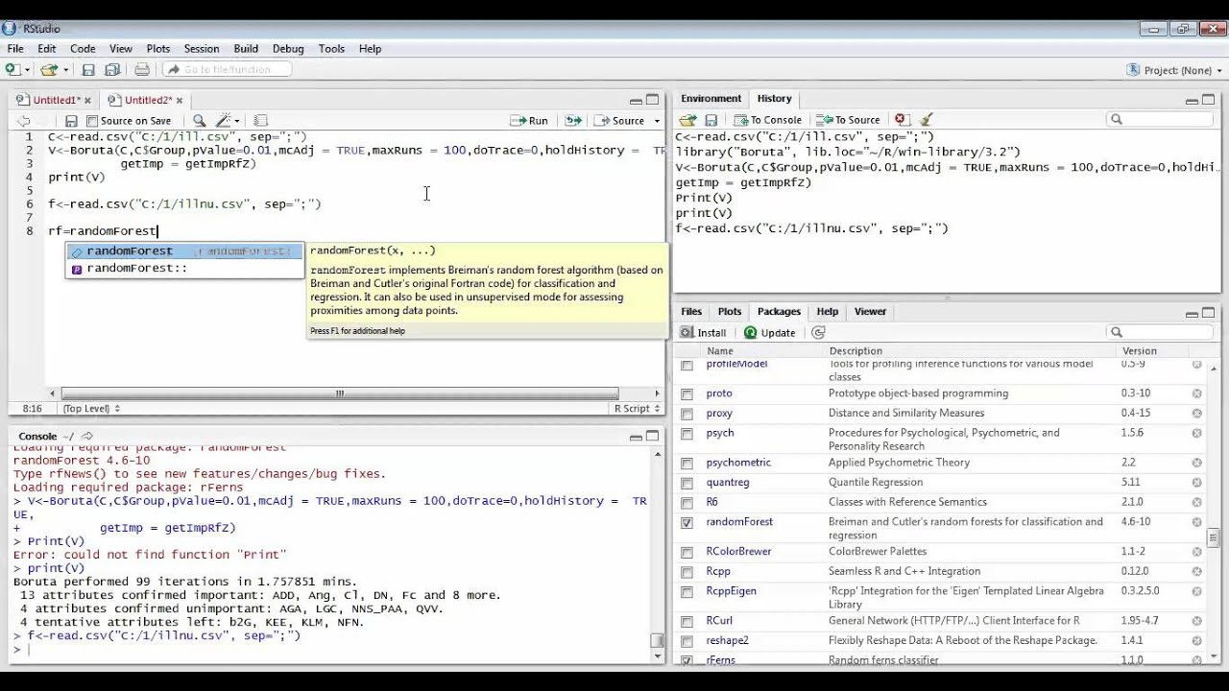Click the editor's Save floppy-disk icon
This screenshot has height=691, width=1229.
[71, 121]
